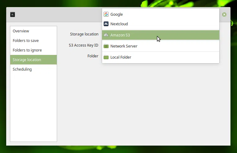Choose Nextcloud from the storage list
This screenshot has width=237, height=153.
click(x=119, y=24)
